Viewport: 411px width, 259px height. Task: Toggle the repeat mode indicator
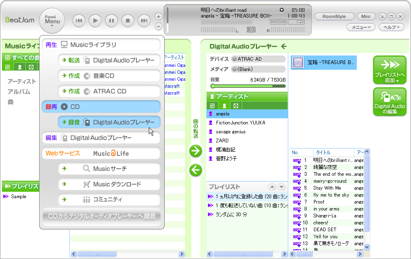(x=296, y=22)
